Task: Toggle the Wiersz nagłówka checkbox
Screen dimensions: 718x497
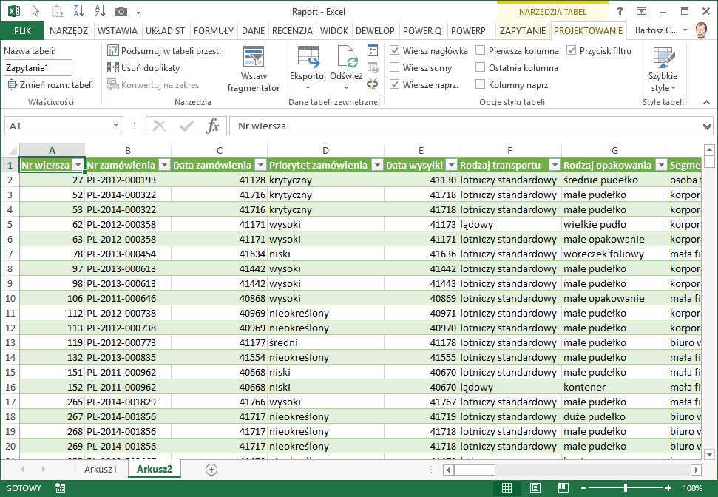Action: pyautogui.click(x=395, y=50)
